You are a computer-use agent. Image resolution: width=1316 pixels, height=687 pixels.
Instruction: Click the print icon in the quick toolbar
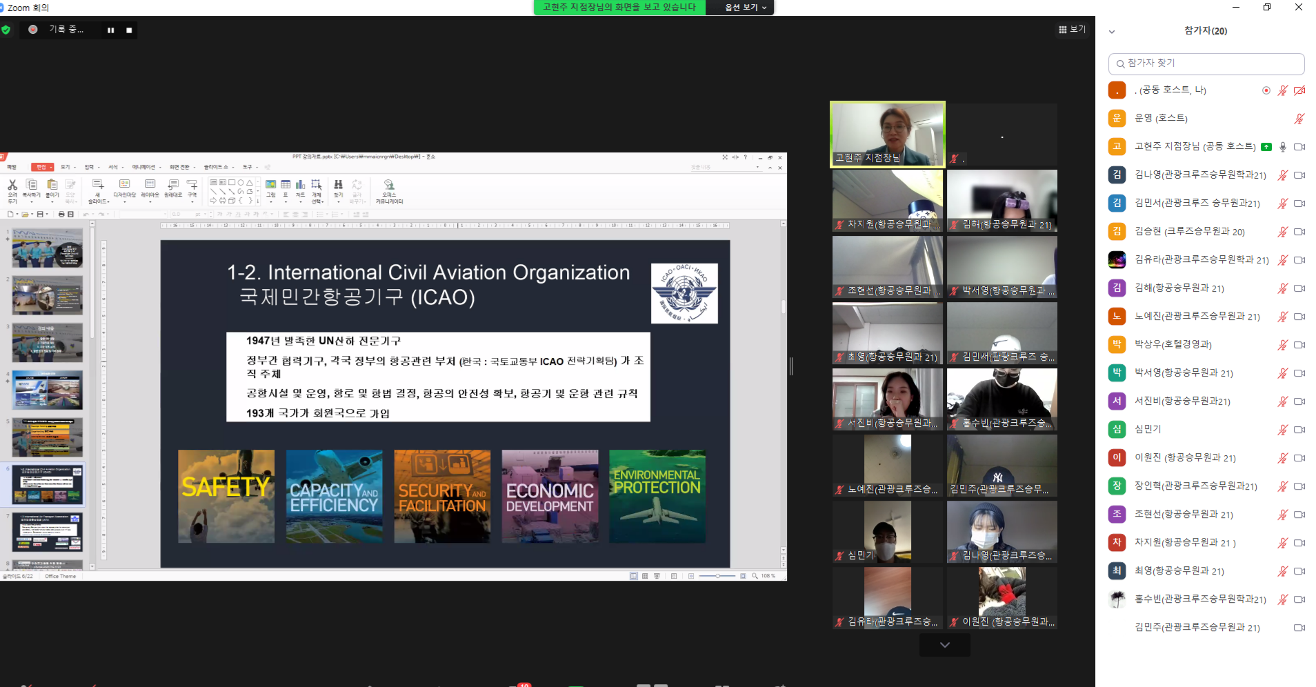point(61,215)
